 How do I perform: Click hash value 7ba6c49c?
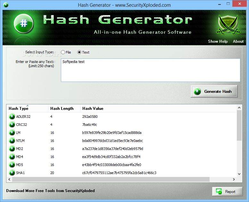pos(89,125)
